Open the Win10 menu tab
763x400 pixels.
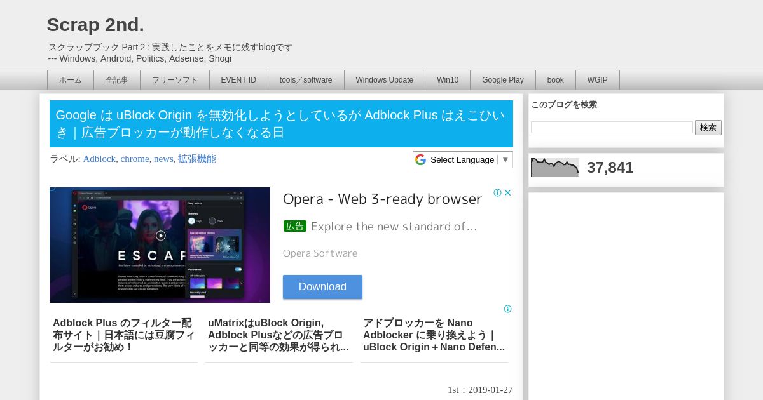(448, 80)
